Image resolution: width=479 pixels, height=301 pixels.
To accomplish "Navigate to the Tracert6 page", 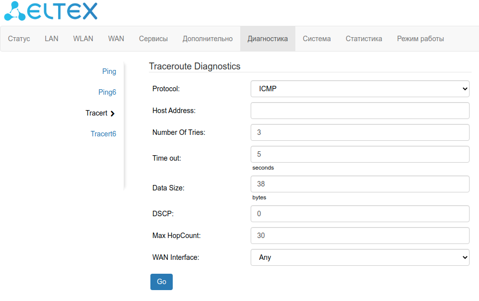I will coord(103,134).
